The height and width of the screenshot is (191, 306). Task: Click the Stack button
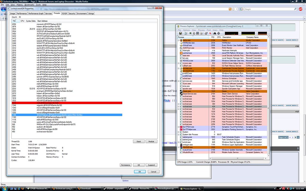(139, 141)
